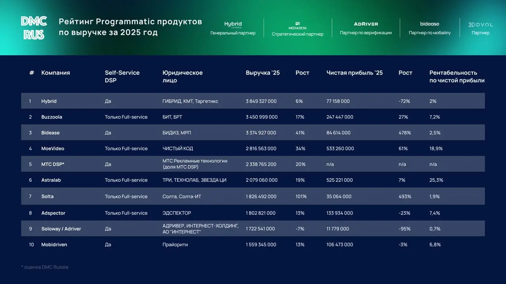Click the 'Self-Service DSP' column header
506x284 pixels.
(x=122, y=77)
